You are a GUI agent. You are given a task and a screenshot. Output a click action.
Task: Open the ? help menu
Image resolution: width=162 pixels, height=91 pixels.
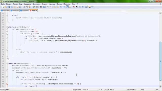[77, 4]
